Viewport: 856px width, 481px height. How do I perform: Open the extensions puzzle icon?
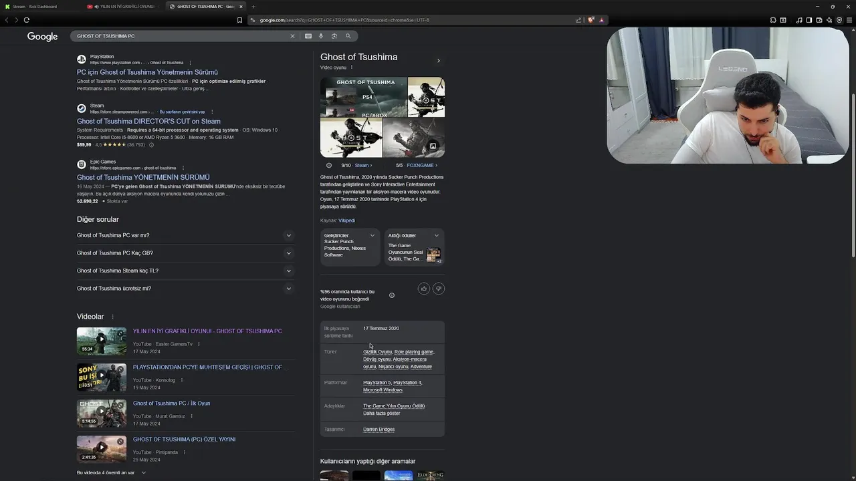773,20
